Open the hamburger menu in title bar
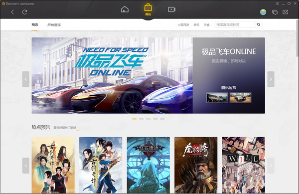 (278, 3)
